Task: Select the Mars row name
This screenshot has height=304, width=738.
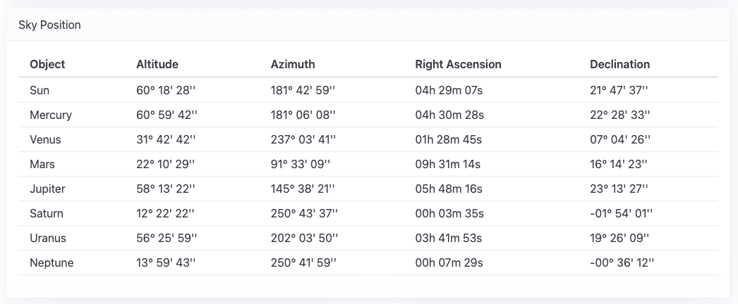Action: point(42,165)
